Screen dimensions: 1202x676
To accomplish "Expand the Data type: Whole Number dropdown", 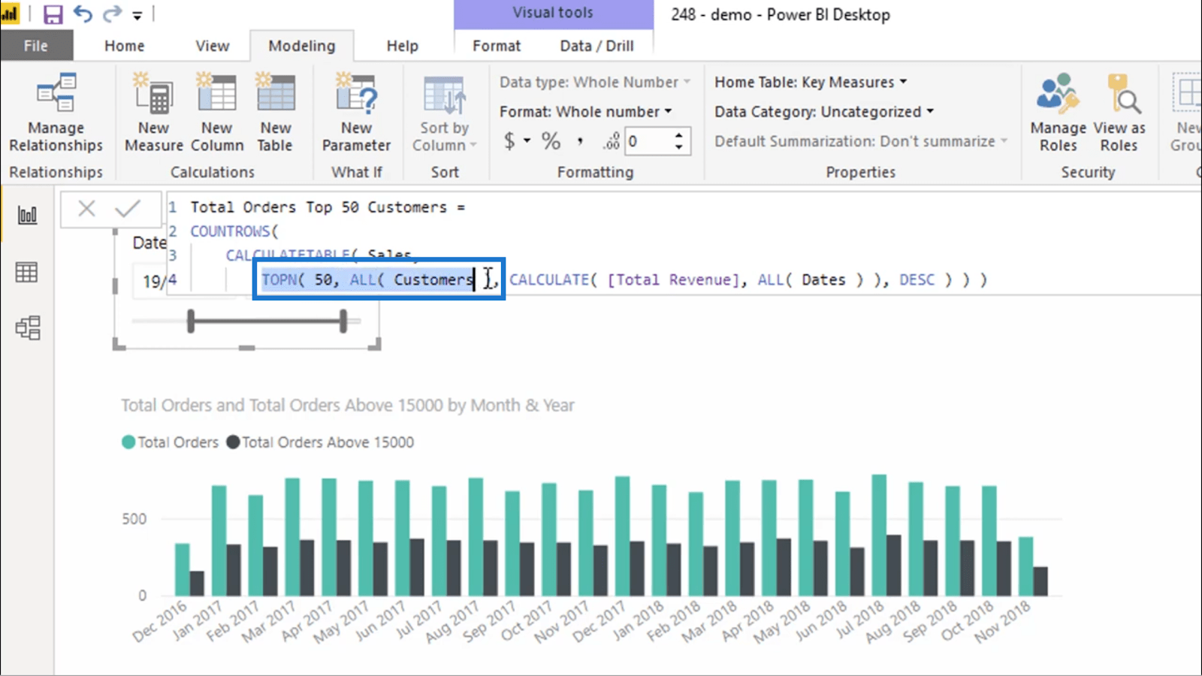I will click(594, 82).
